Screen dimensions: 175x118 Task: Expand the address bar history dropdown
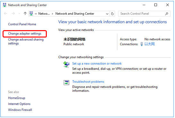[107, 14]
